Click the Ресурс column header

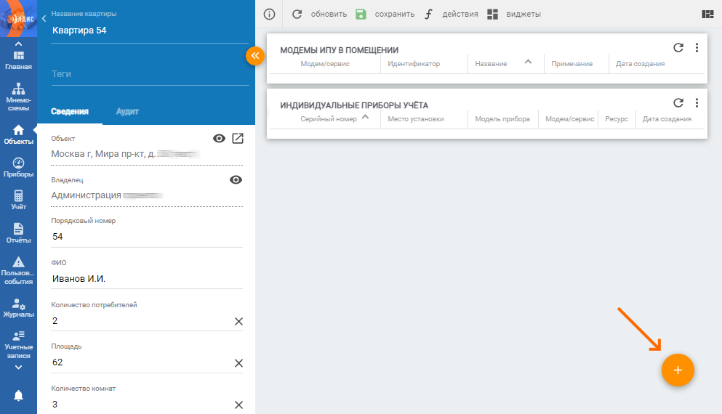coord(617,119)
